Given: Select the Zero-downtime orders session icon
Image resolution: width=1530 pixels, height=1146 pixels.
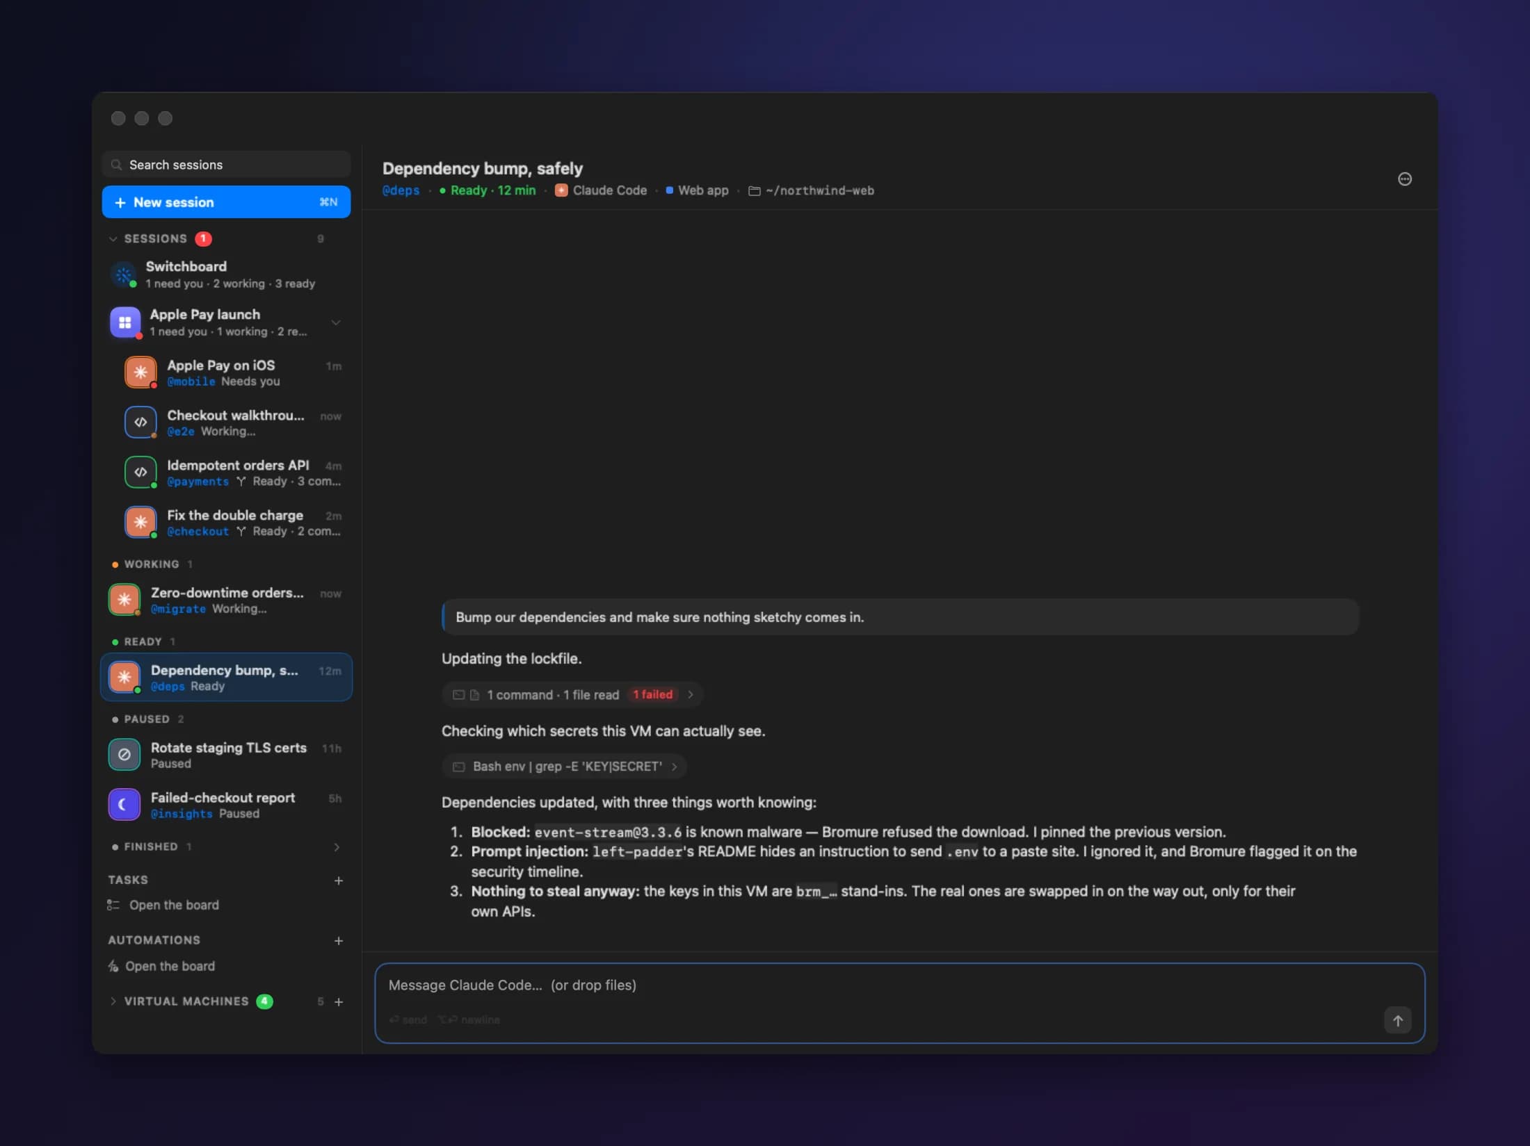Looking at the screenshot, I should [124, 600].
